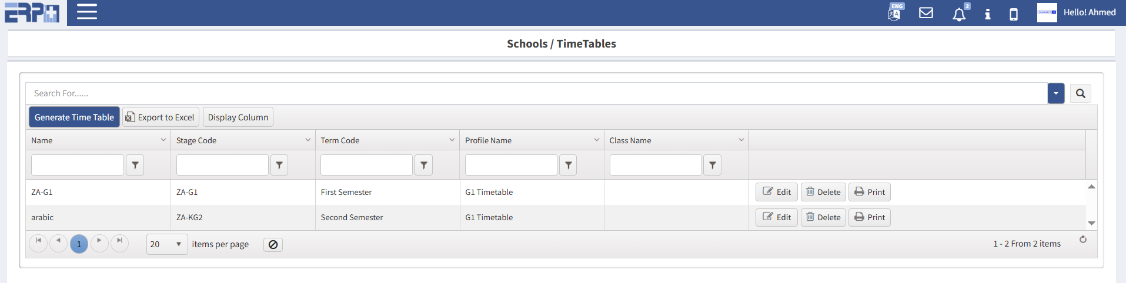
Task: Click the magnifier search button
Action: pos(1080,93)
